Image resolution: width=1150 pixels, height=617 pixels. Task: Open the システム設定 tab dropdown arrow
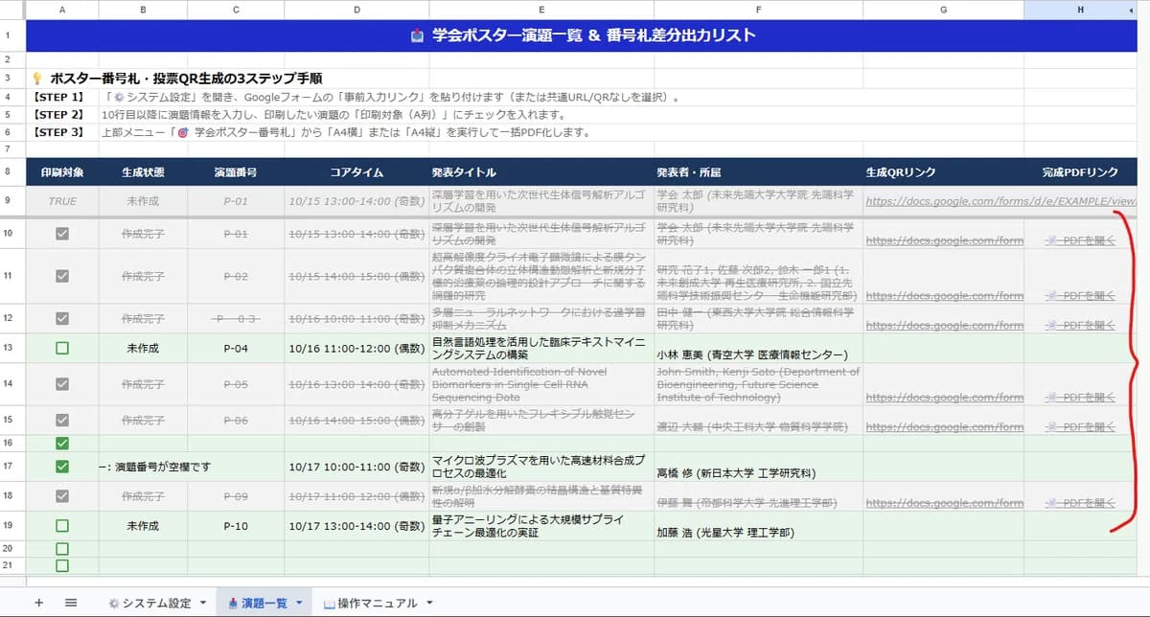point(202,604)
